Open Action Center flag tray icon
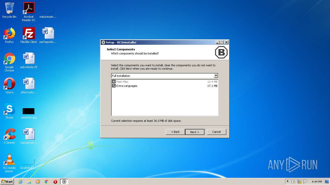Image resolution: width=330 pixels, height=185 pixels. pyautogui.click(x=306, y=182)
